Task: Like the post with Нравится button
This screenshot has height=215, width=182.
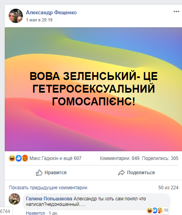Action: pos(51,173)
